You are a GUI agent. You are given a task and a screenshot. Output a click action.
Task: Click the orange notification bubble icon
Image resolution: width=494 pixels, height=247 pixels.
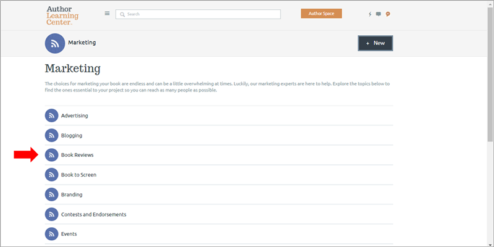[388, 14]
